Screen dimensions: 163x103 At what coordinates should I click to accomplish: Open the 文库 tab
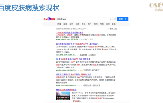click(x=108, y=24)
